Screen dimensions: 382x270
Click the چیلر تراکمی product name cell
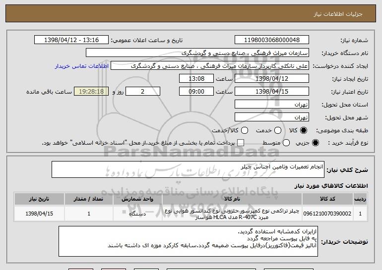coord(232,214)
